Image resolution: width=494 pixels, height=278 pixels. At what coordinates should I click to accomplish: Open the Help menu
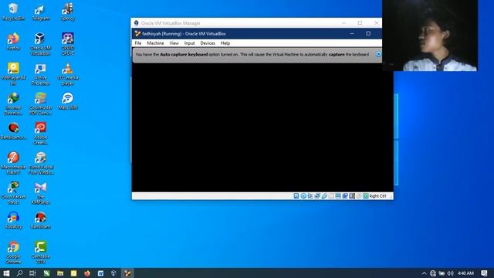[225, 43]
